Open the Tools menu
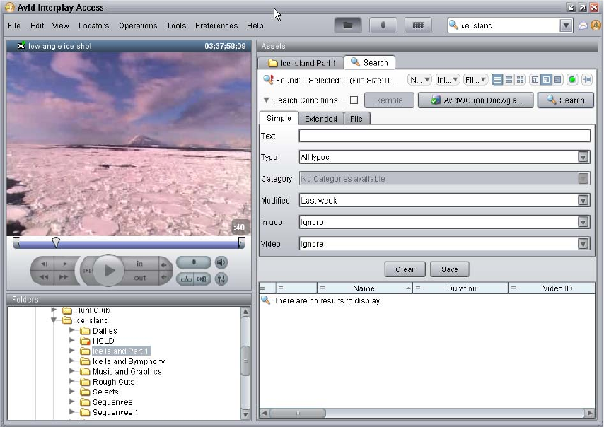This screenshot has width=604, height=427. [x=176, y=26]
